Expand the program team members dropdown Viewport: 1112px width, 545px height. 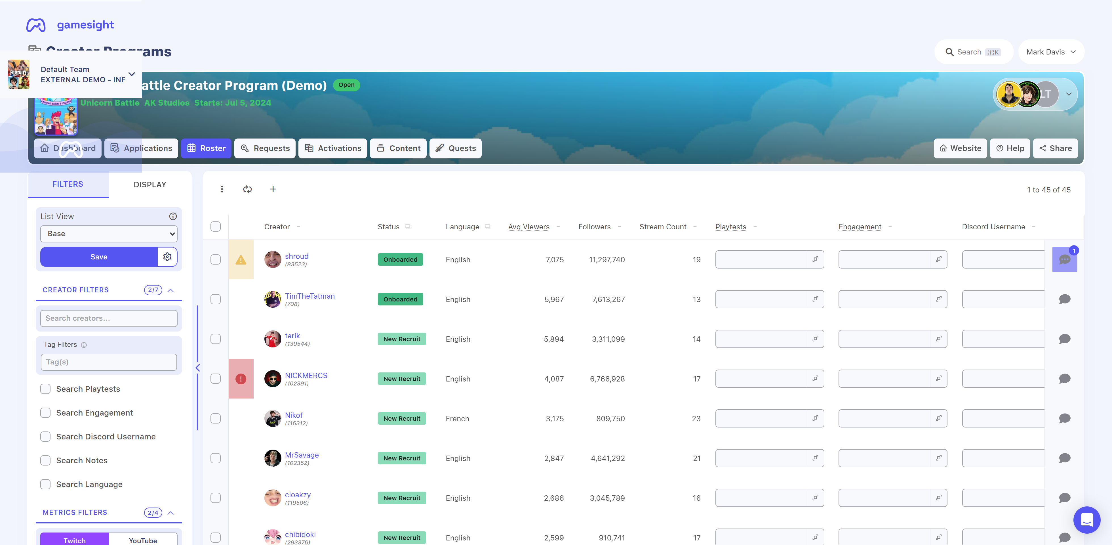pyautogui.click(x=1069, y=94)
